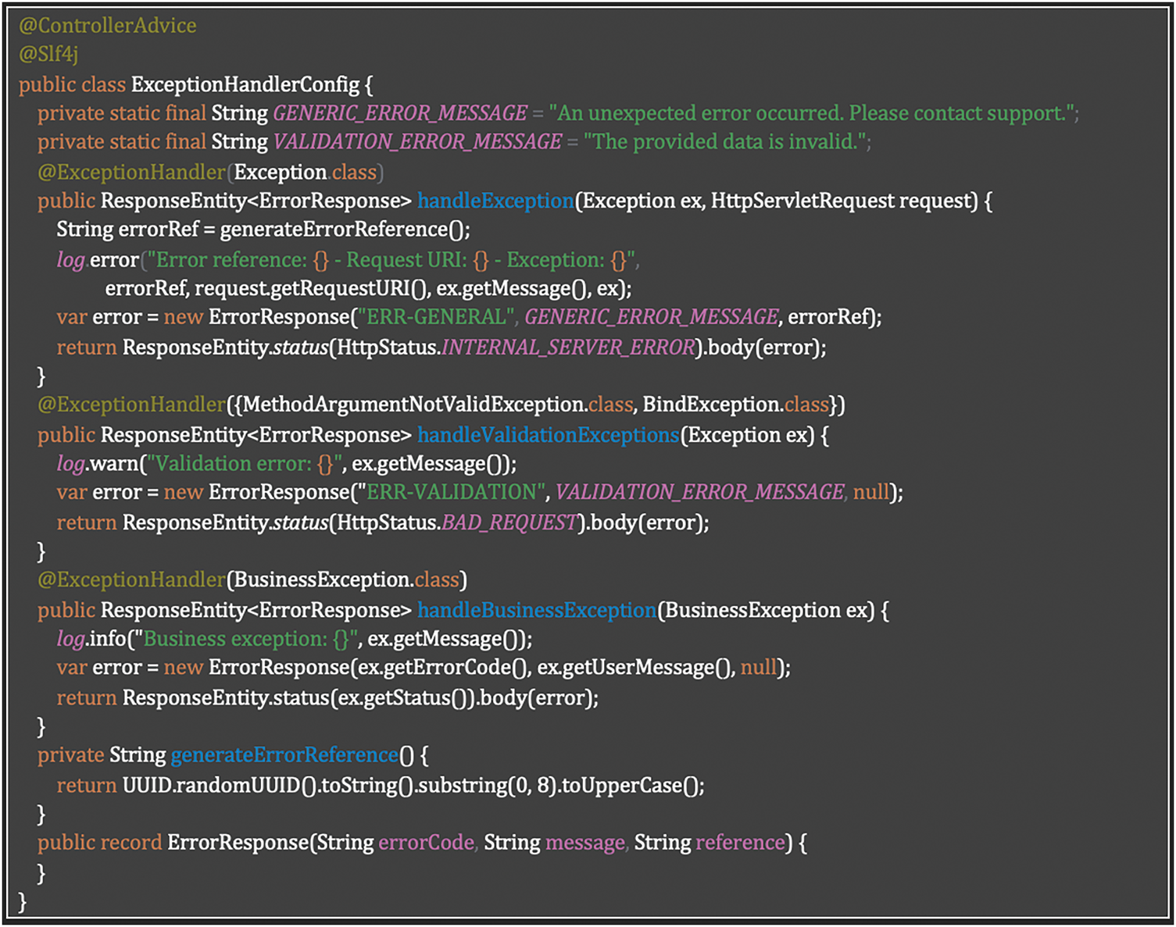This screenshot has height=927, width=1176.
Task: Click the ex.getUserMessage() call
Action: pyautogui.click(x=635, y=669)
